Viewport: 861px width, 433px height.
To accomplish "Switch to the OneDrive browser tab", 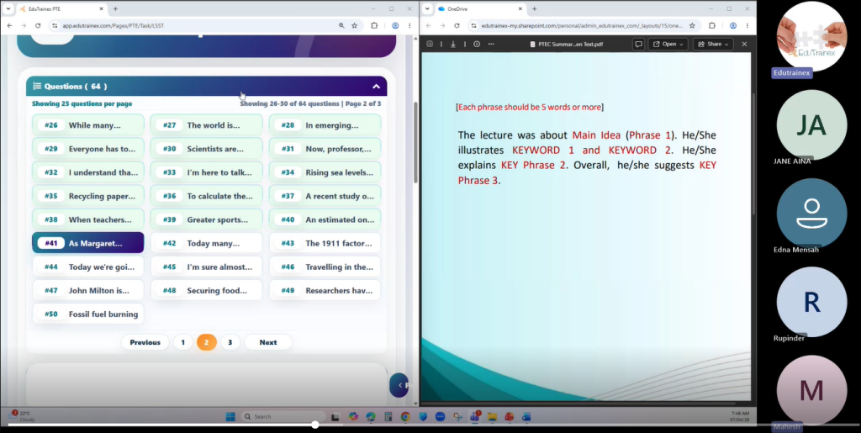I will click(480, 8).
